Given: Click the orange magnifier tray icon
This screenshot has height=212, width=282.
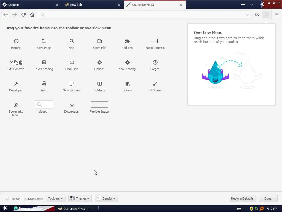Looking at the screenshot, I should tap(262, 209).
